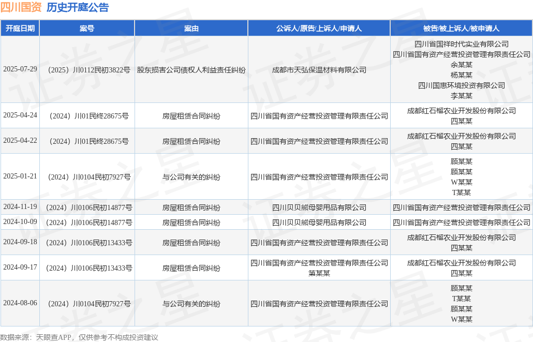
Task: Select the "案号" column header
Action: point(87,28)
